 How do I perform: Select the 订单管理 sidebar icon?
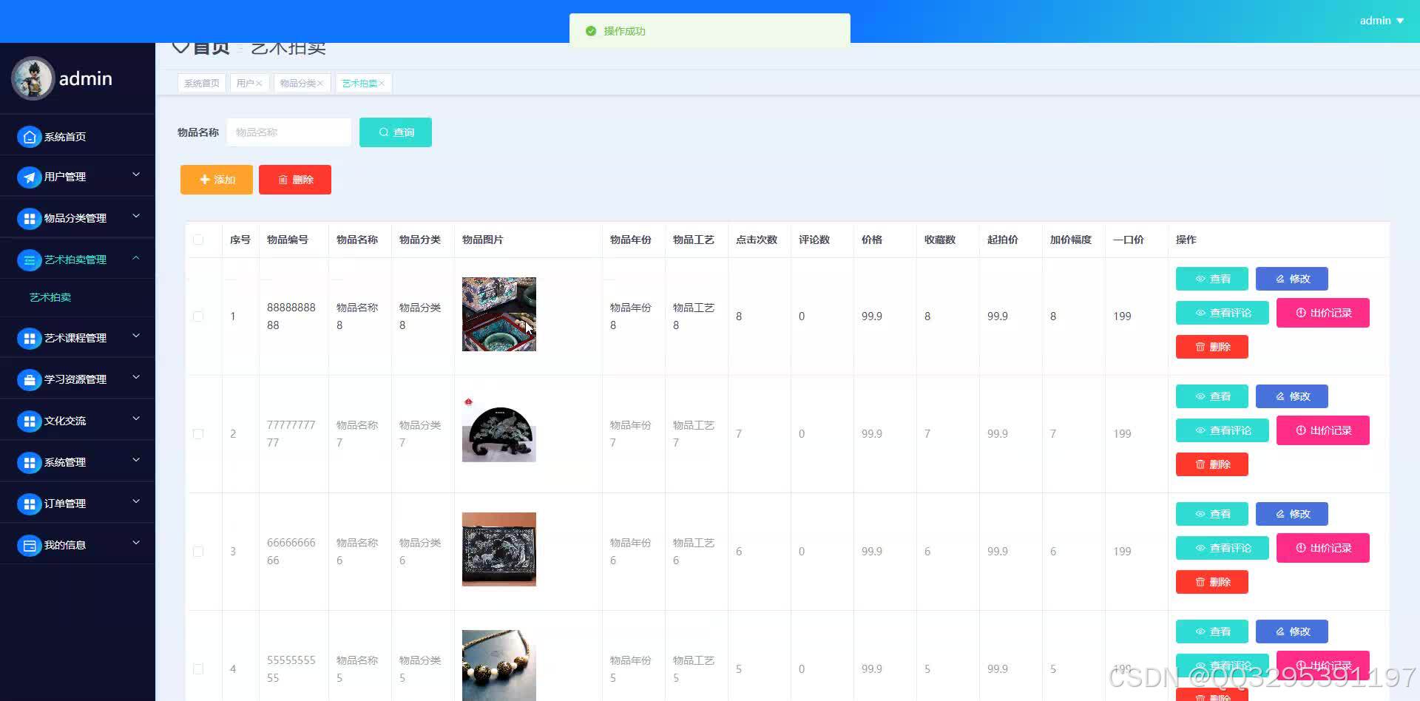(30, 504)
